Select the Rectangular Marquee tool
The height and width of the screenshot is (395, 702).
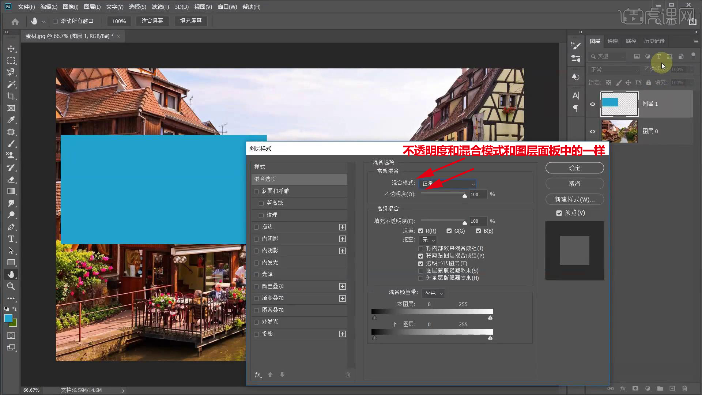click(x=11, y=61)
